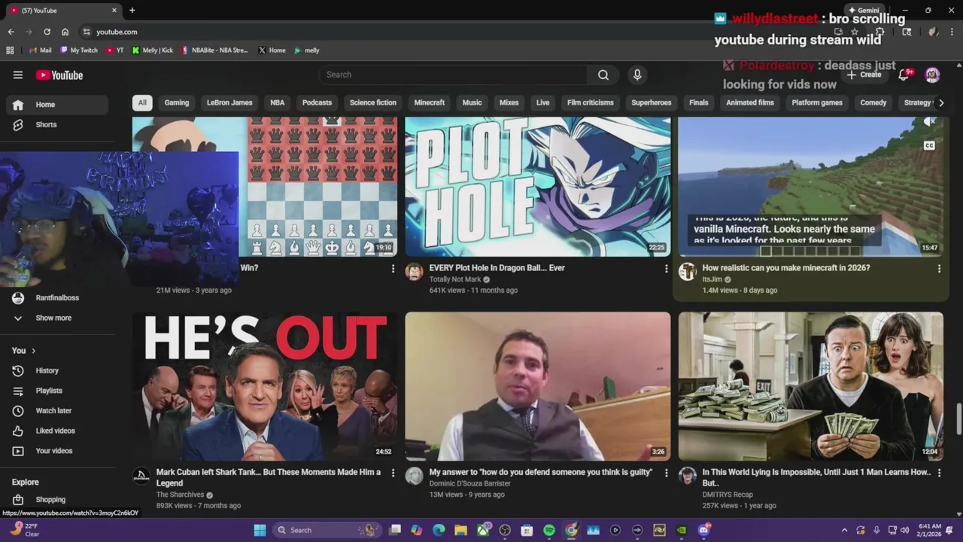The width and height of the screenshot is (963, 542).
Task: Click into the YouTube Search field
Action: pyautogui.click(x=453, y=75)
